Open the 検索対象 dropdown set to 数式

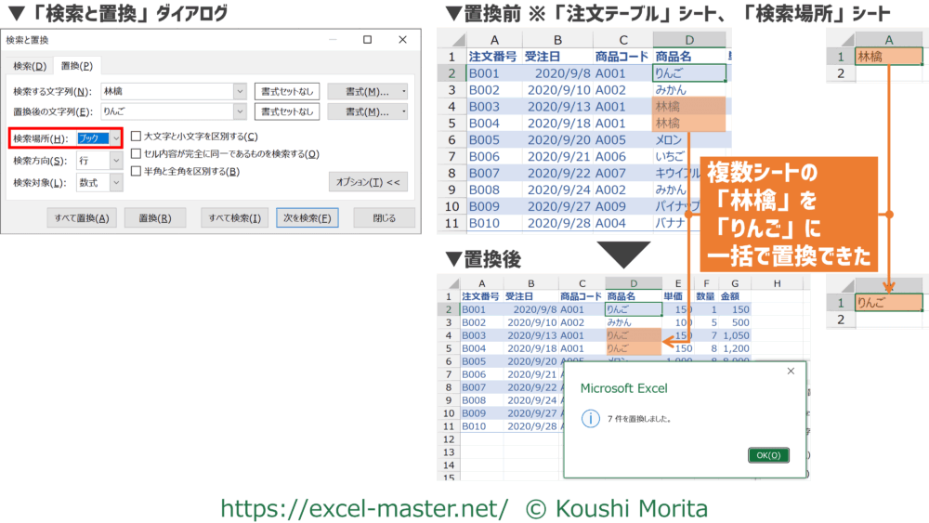tap(115, 183)
